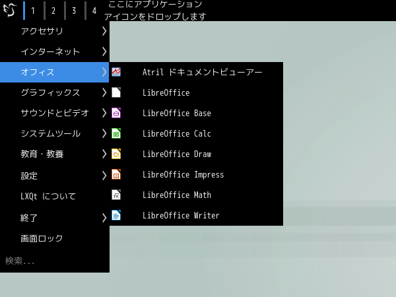Expand arrow next to システムツール

(104, 133)
